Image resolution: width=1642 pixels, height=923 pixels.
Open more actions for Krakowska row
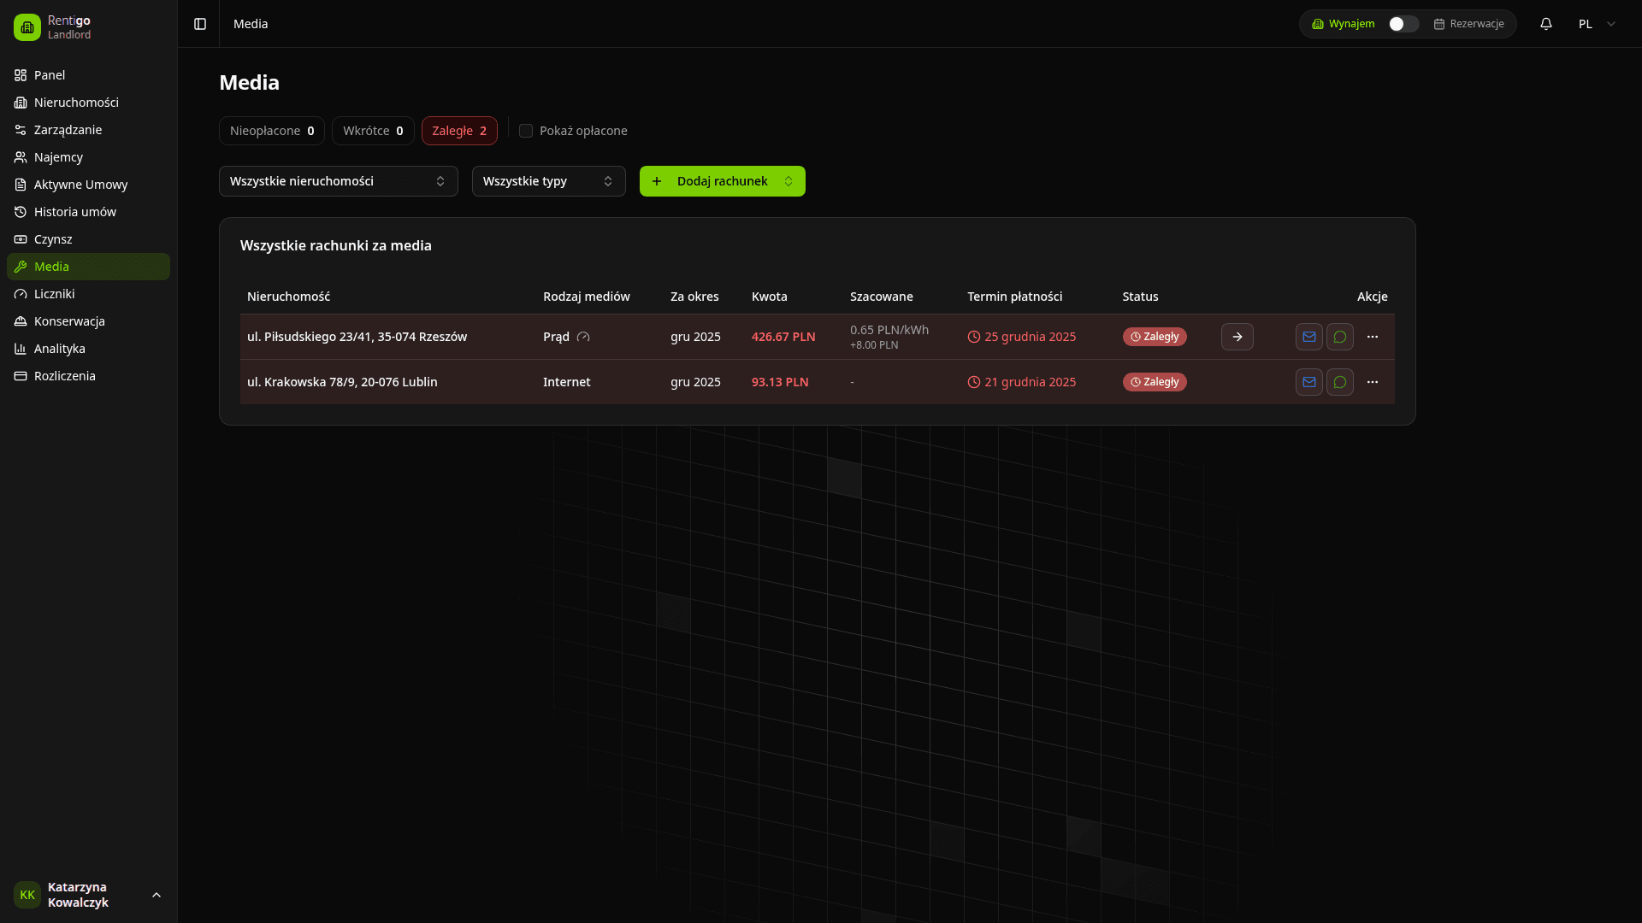click(x=1372, y=382)
